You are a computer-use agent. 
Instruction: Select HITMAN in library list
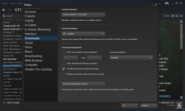point(8,32)
